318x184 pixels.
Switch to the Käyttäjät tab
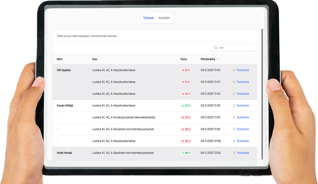tap(164, 18)
